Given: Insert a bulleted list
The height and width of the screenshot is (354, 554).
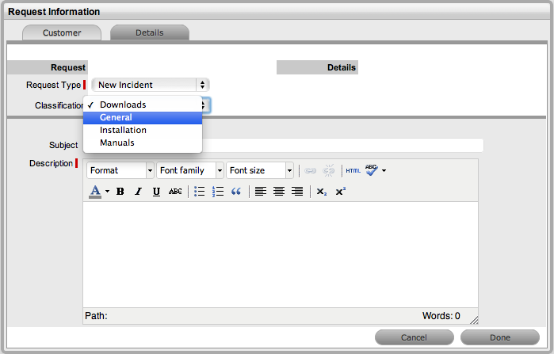Looking at the screenshot, I should (x=199, y=192).
